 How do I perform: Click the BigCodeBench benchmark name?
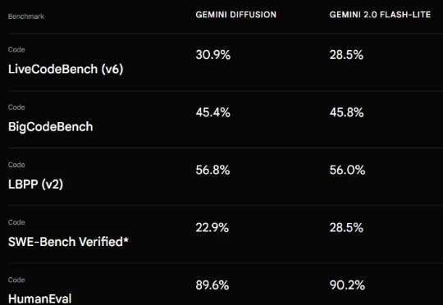[x=51, y=127]
